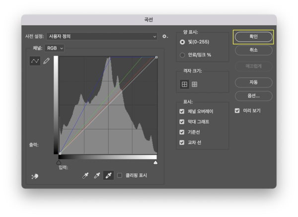This screenshot has width=298, height=217.
Task: Open the 사전 설정 preset dropdown
Action: (x=102, y=36)
